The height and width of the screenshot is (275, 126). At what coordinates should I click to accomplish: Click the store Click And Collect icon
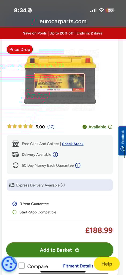pos(15,144)
